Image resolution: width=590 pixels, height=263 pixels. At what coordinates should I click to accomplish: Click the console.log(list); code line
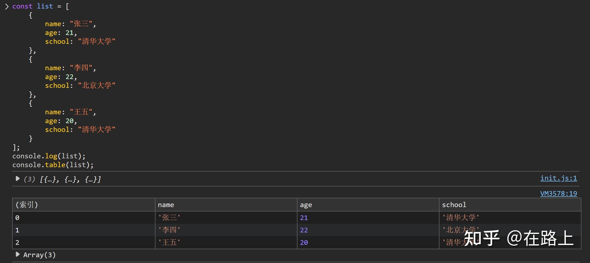coord(49,156)
